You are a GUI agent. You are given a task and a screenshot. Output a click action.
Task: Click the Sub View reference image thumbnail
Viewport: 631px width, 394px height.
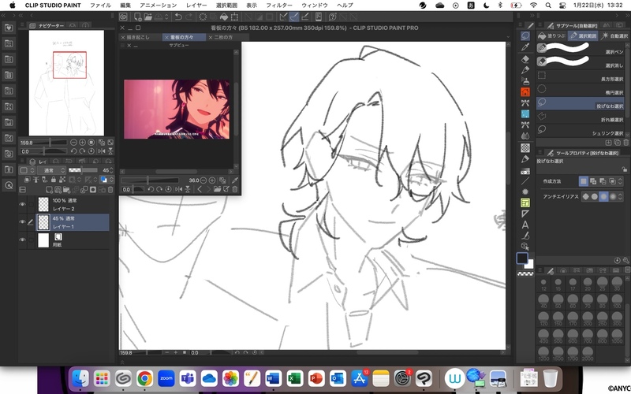point(177,110)
